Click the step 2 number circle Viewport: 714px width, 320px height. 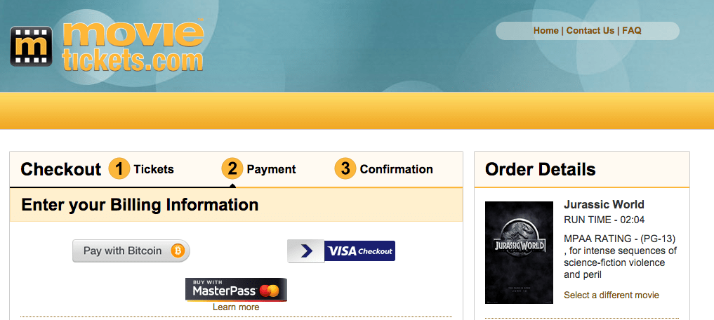[x=232, y=169]
